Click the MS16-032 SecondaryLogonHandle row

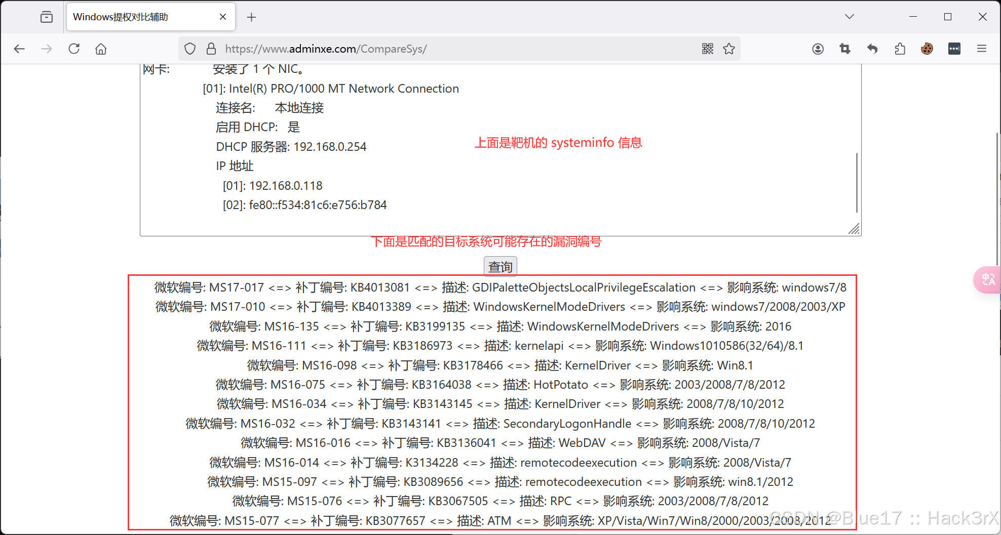click(x=500, y=424)
